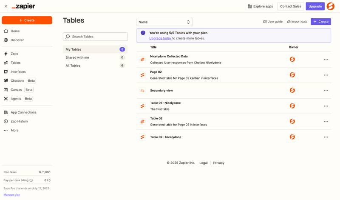The image size is (340, 200).
Task: Open the Table 02 row
Action: pos(234,122)
